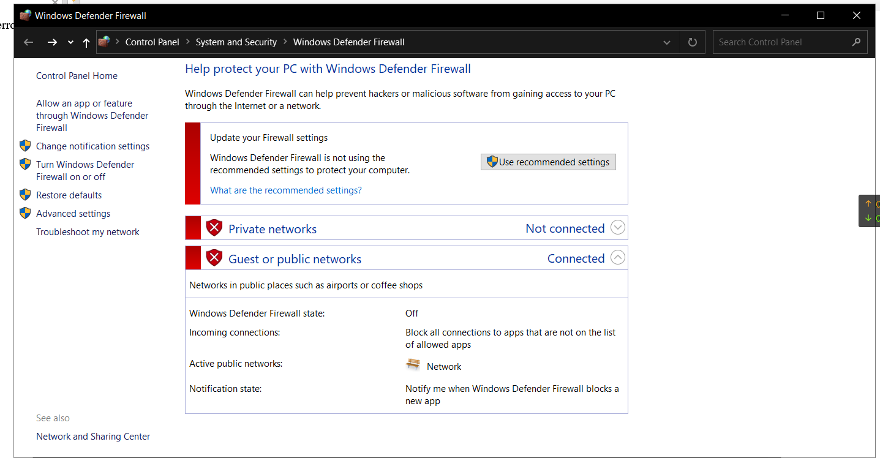Open Control Panel Home
The image size is (880, 458).
77,76
